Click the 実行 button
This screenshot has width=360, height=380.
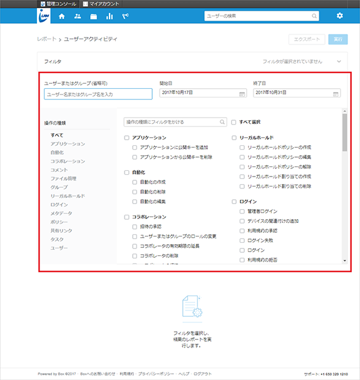pos(338,39)
